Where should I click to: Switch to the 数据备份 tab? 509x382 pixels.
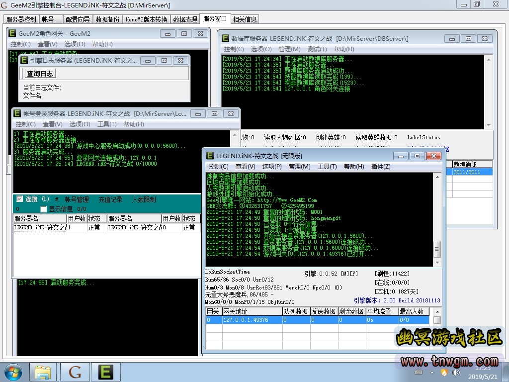click(x=107, y=19)
